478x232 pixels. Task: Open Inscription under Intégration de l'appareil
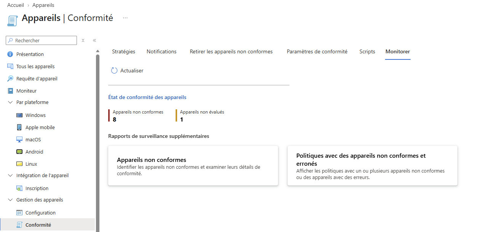point(37,188)
